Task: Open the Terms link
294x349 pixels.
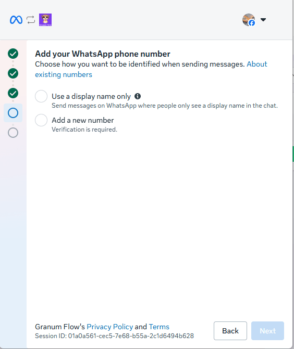Action: [159, 327]
